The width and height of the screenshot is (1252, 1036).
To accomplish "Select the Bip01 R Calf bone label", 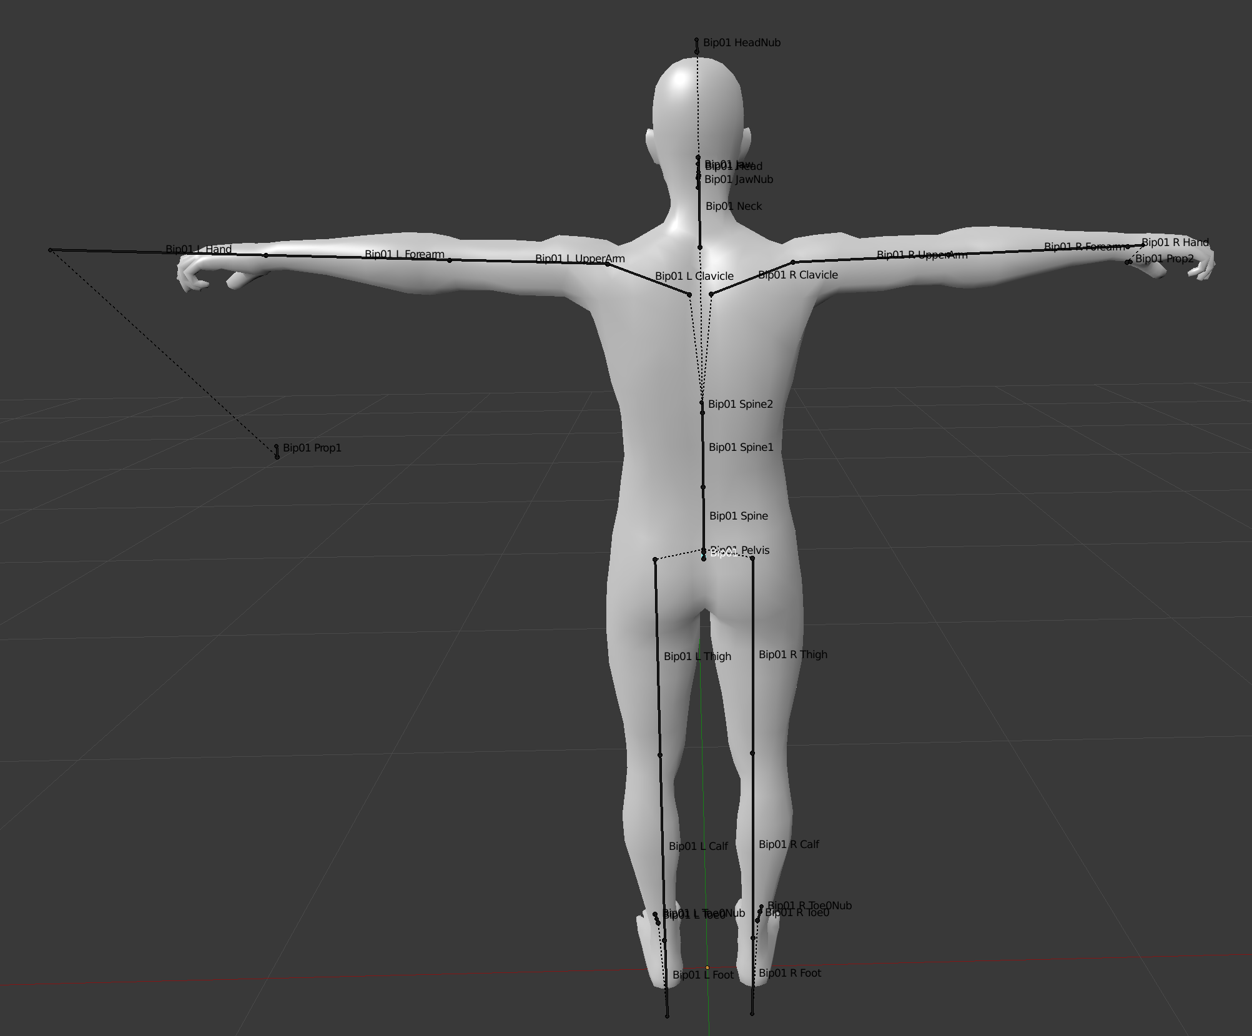I will 789,844.
